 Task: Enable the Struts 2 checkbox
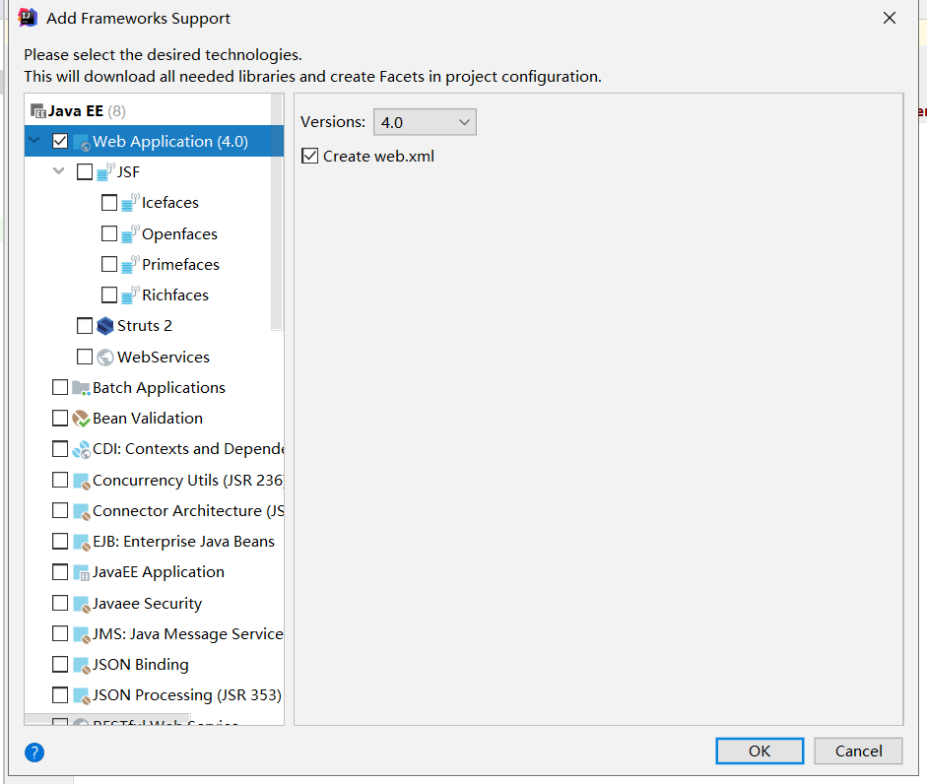pos(85,326)
